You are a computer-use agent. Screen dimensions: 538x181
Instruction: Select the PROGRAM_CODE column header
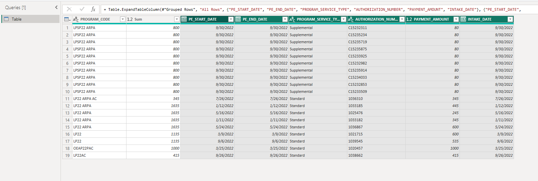99,19
